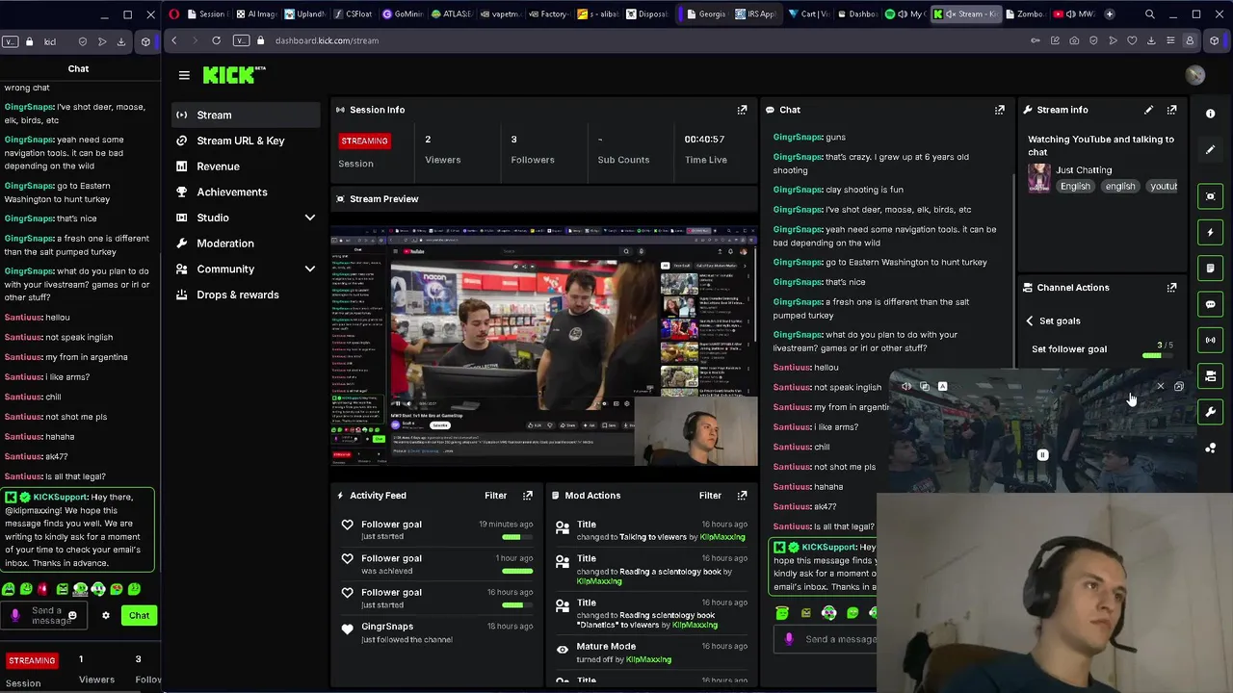Screen dimensions: 1233x693
Task: Open the Stream page in sidebar
Action: [246, 115]
